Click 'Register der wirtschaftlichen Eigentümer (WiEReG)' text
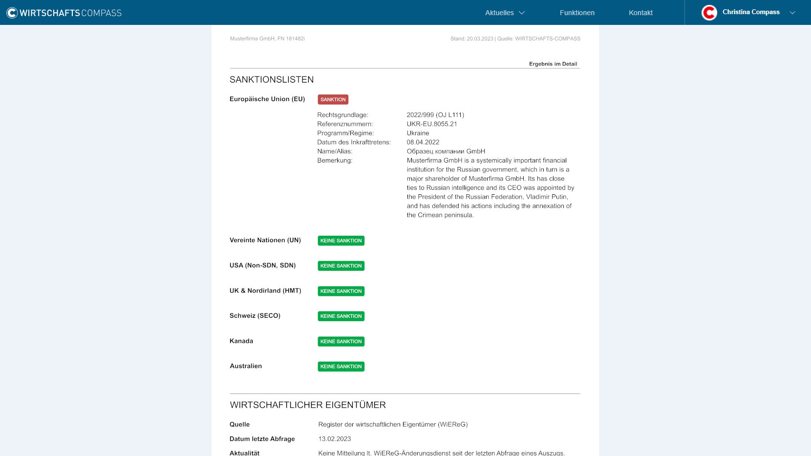Screen dimensions: 811x456 (x=393, y=425)
